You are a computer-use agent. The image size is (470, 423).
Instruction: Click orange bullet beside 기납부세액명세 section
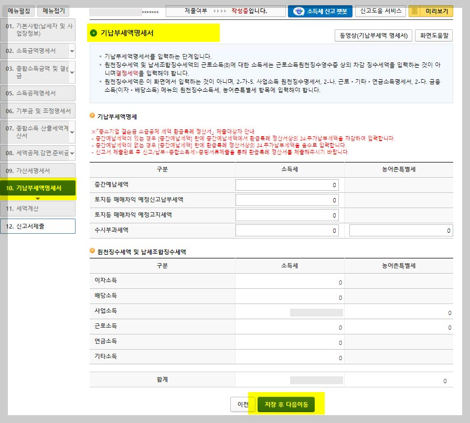[x=92, y=116]
